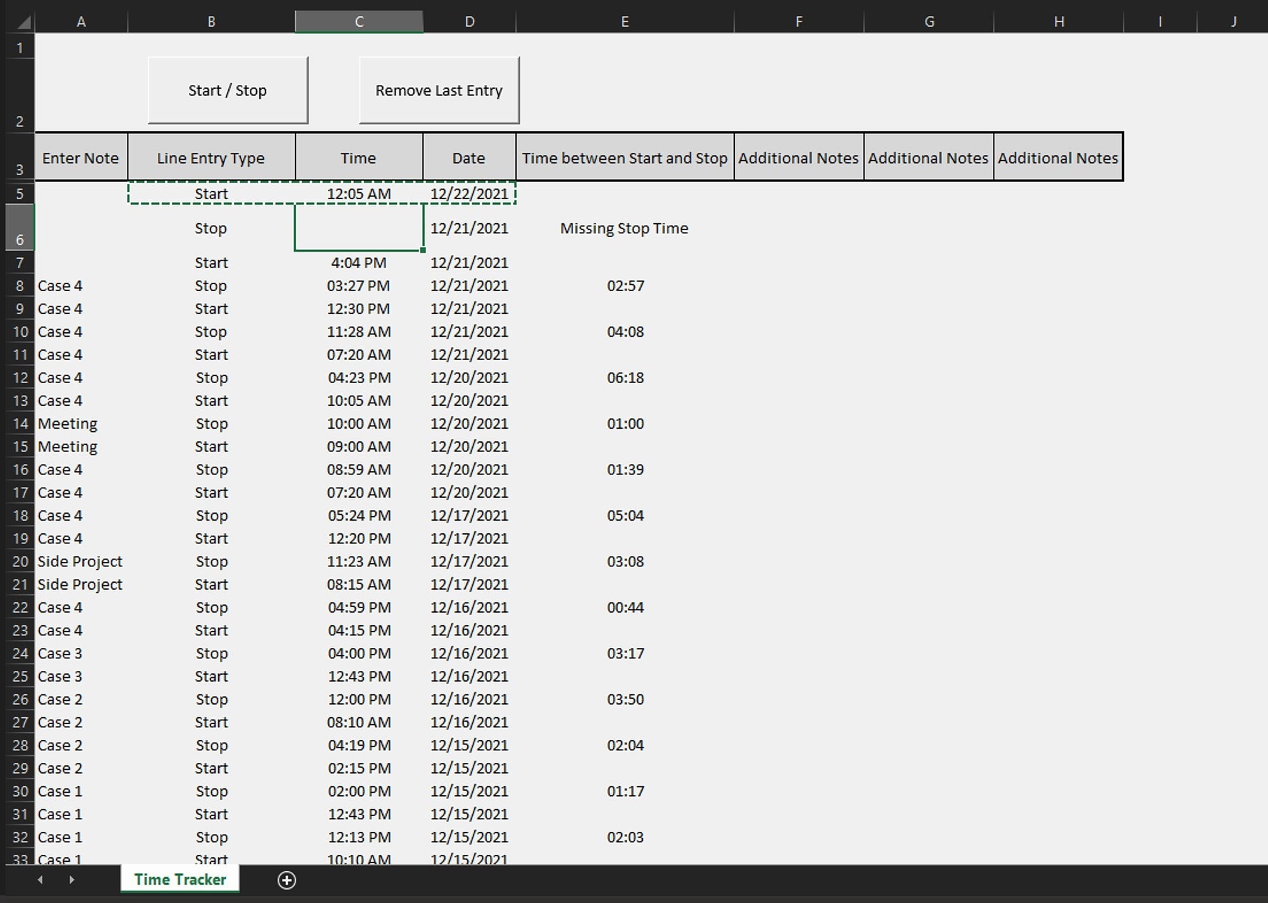Click the 10:00 AM time cell
The width and height of the screenshot is (1268, 903).
[359, 424]
